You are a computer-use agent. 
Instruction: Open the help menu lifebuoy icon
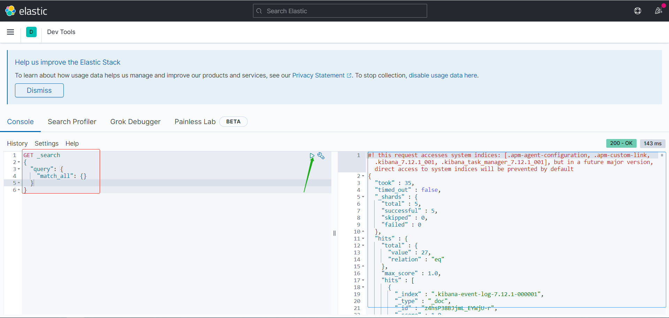[x=638, y=11]
